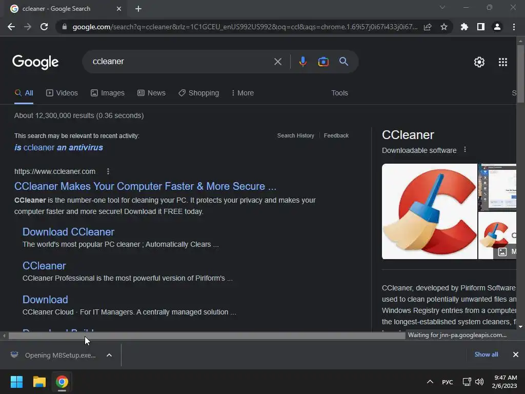This screenshot has height=394, width=525.
Task: Click the forward navigation arrow
Action: click(28, 27)
